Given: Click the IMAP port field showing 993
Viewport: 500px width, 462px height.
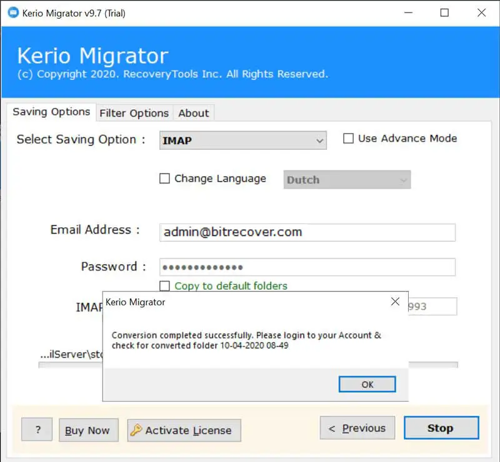Looking at the screenshot, I should 432,307.
